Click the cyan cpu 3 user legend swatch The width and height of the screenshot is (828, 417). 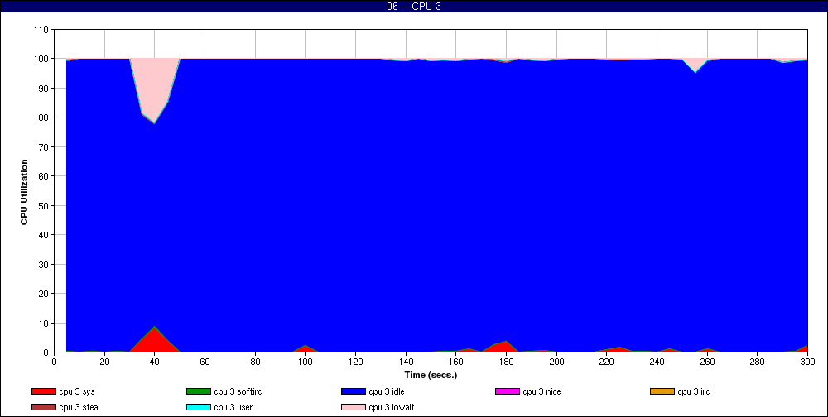click(x=199, y=408)
